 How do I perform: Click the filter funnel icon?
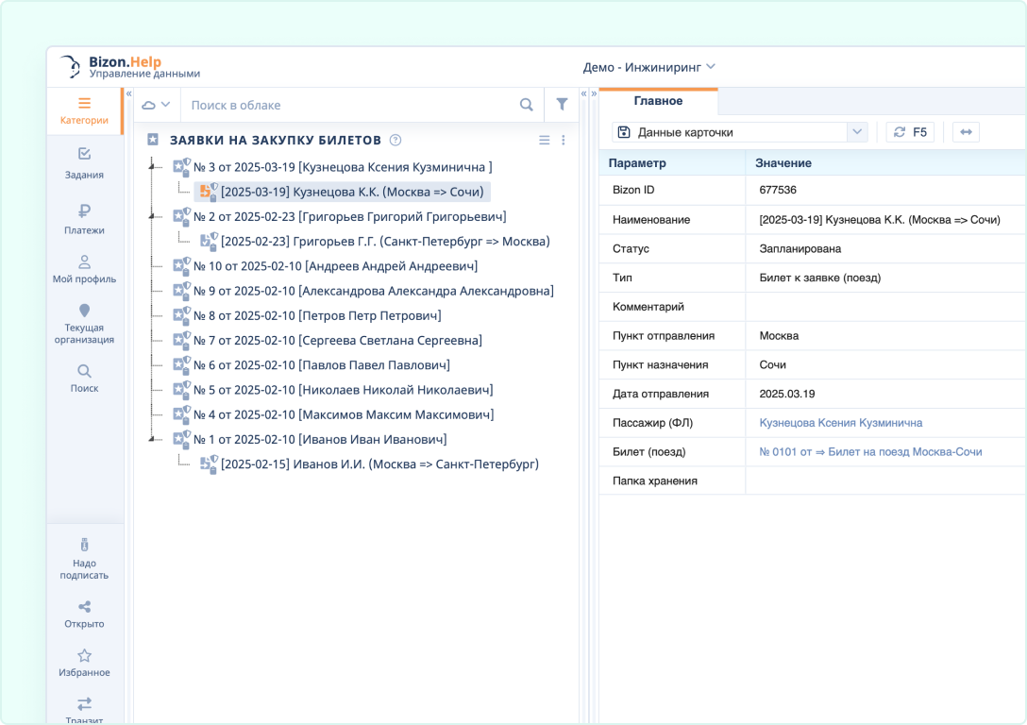click(x=562, y=105)
